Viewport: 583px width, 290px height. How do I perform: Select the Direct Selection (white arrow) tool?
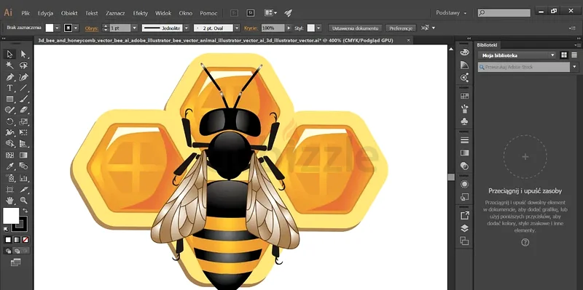click(23, 55)
